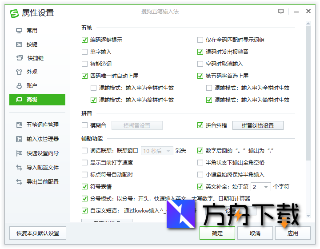Toggle 误码时发出报警音 checkbox
The image size is (320, 249).
tap(200, 52)
